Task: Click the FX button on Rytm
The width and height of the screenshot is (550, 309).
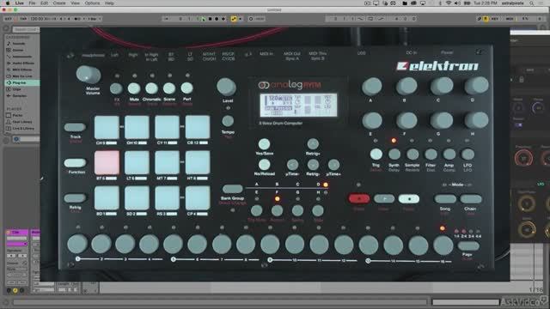Action: tap(116, 88)
